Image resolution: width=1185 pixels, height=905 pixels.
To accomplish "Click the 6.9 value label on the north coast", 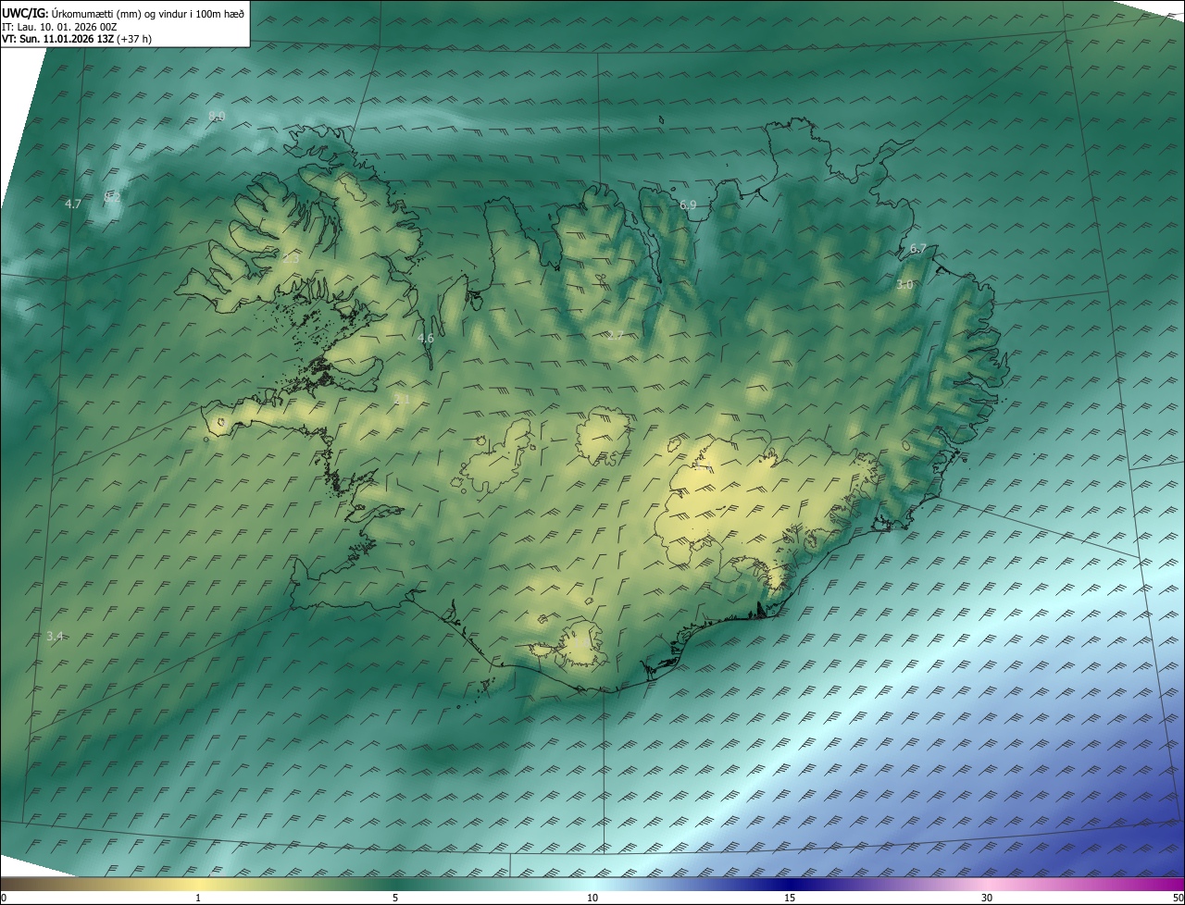I will pos(687,205).
